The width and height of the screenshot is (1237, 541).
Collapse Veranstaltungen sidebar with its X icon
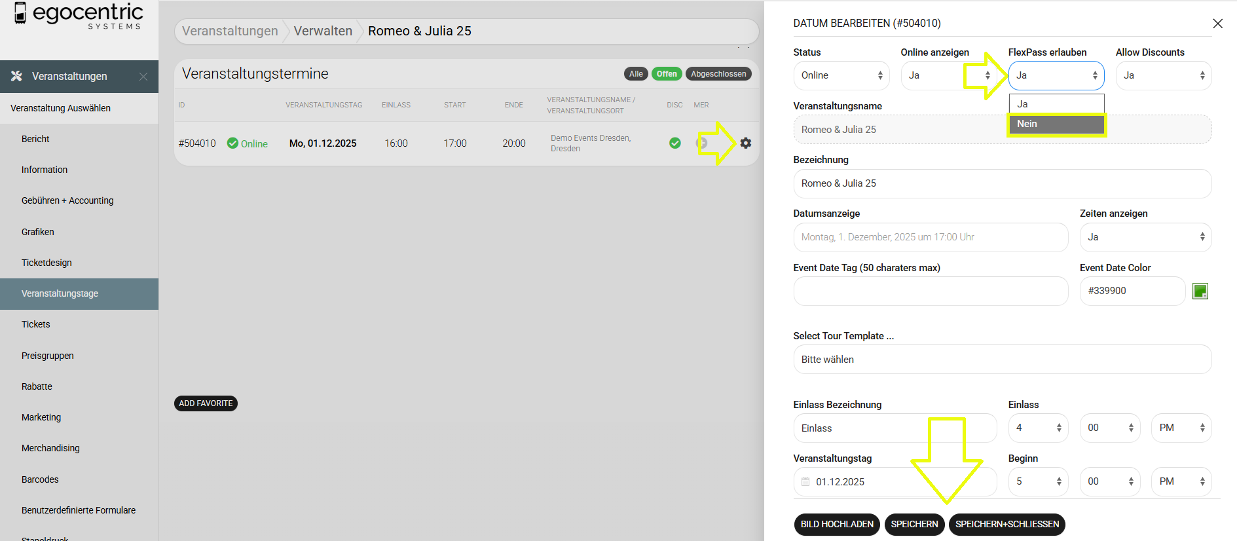click(143, 77)
